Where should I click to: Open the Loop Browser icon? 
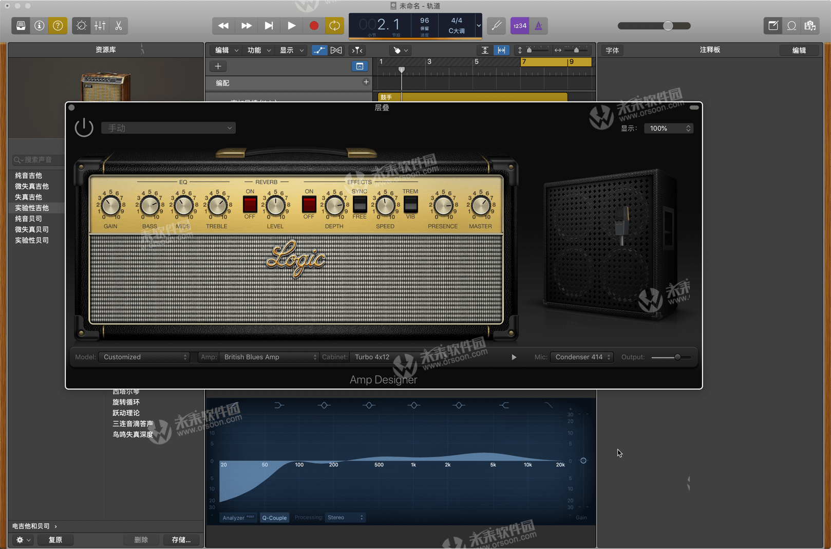[x=792, y=26]
